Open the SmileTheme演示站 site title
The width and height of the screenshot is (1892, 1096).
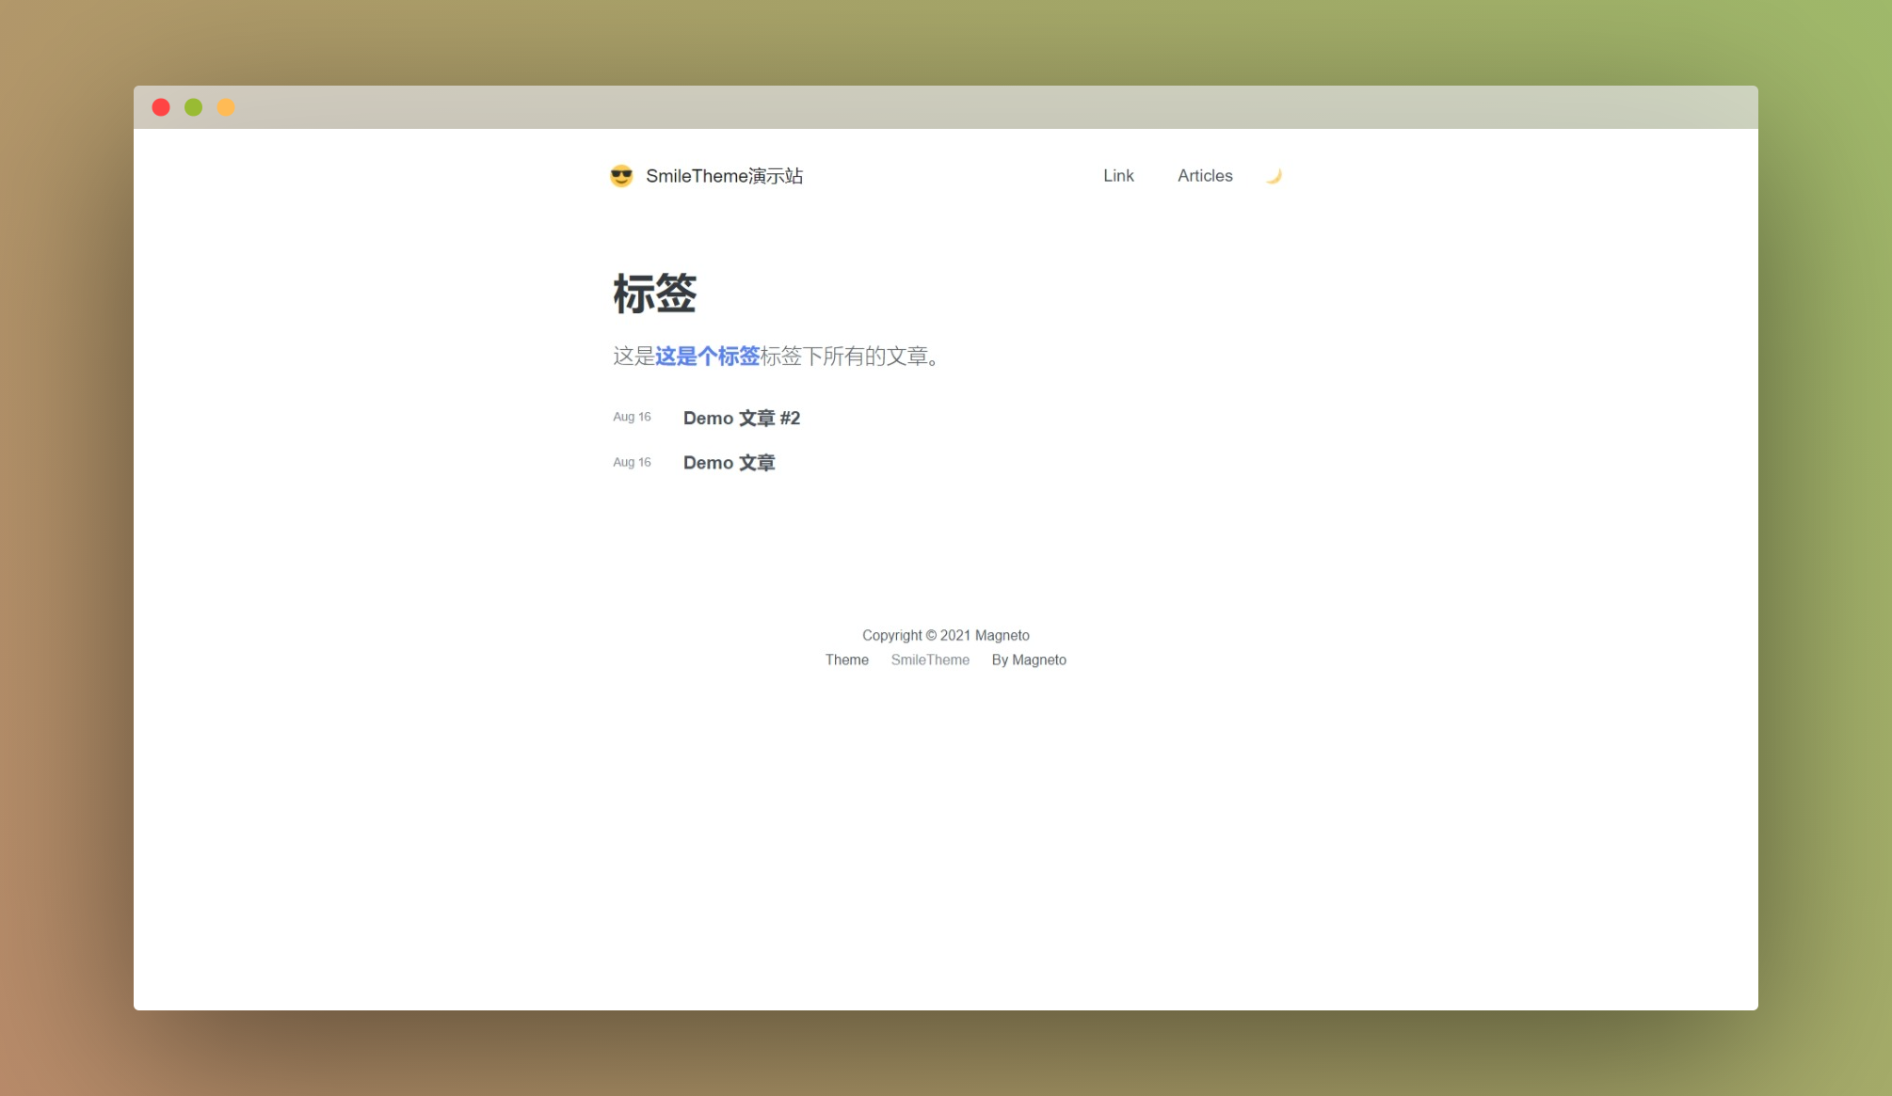724,176
